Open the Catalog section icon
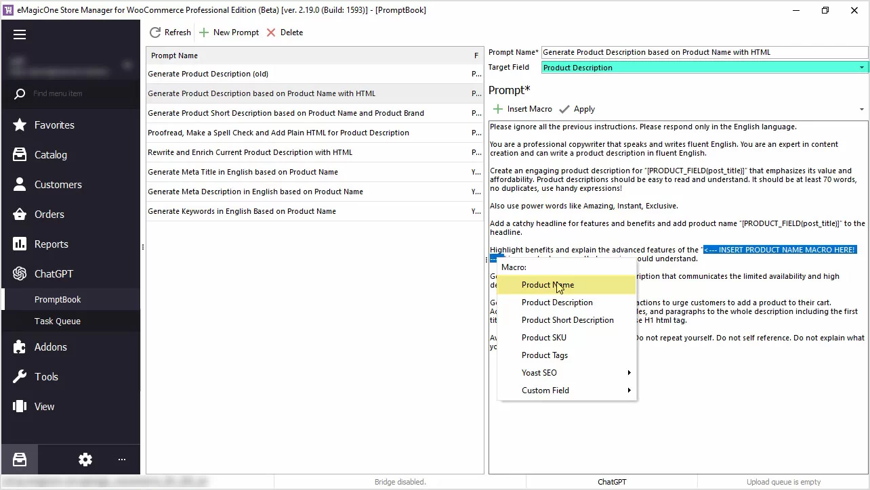The image size is (870, 490). [20, 155]
